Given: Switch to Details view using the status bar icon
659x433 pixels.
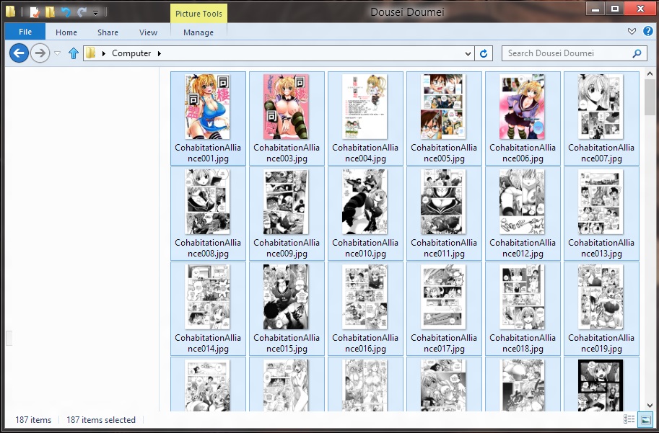Looking at the screenshot, I should (629, 419).
